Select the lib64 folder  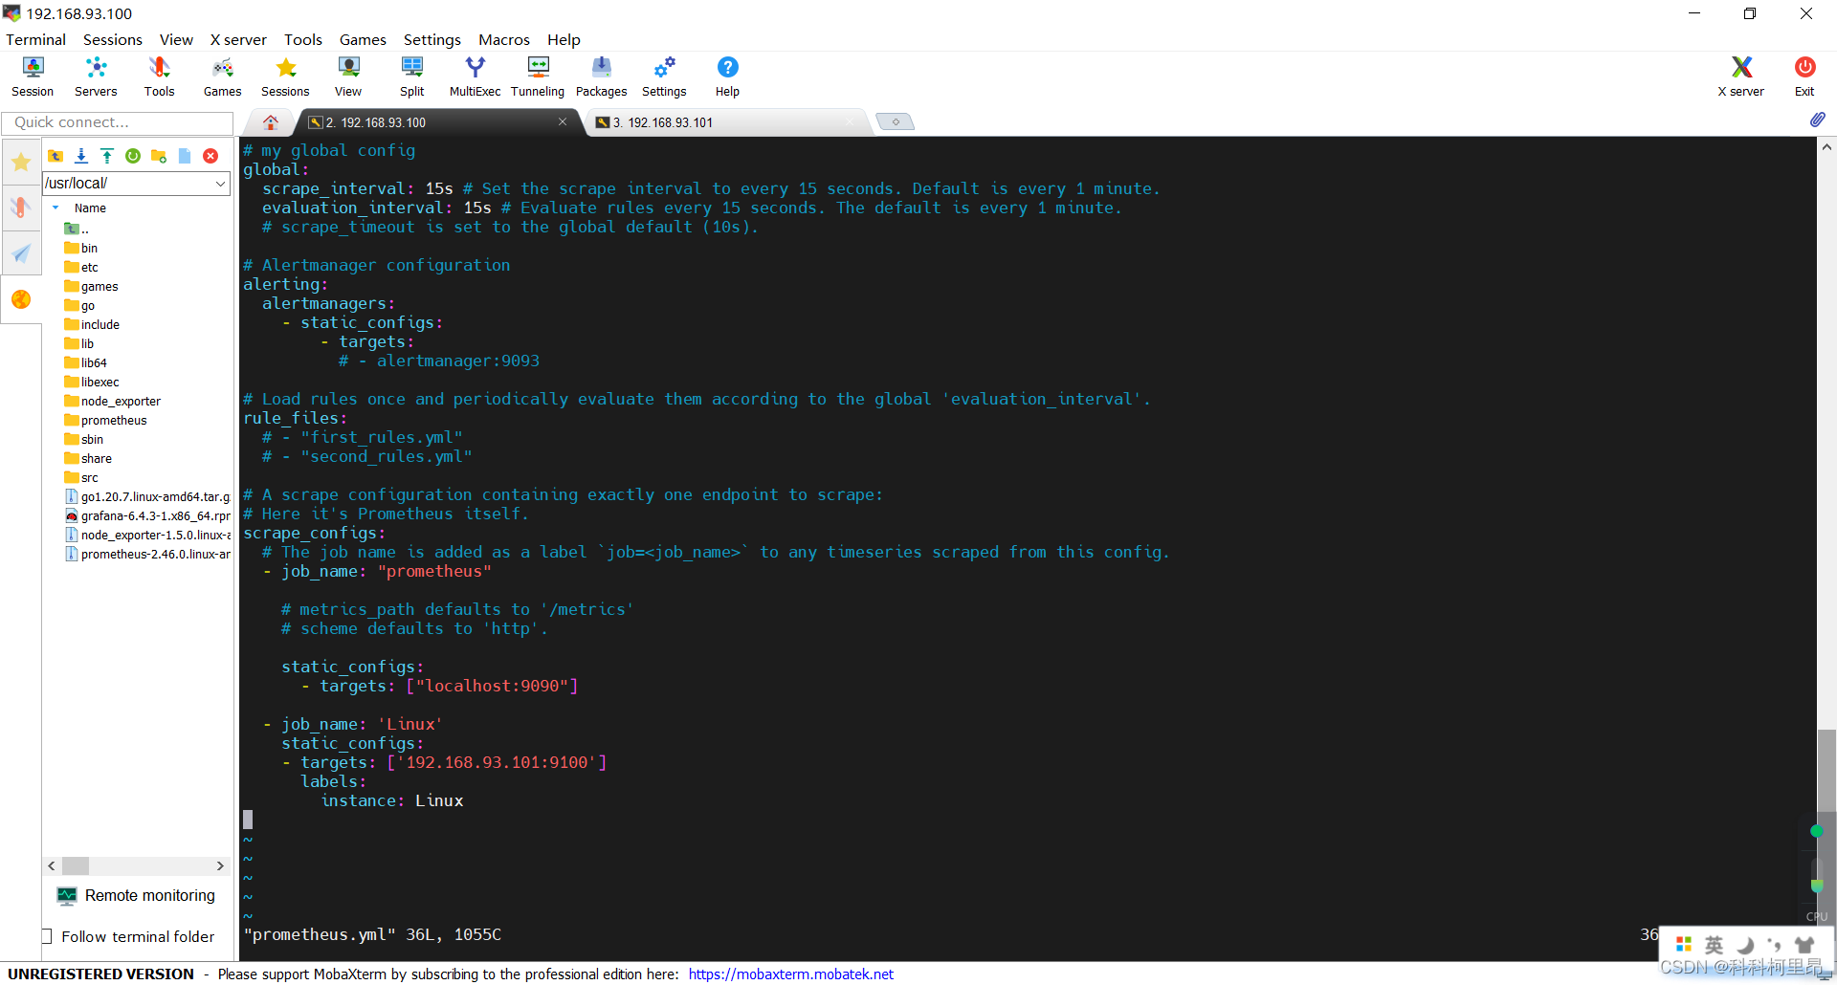click(85, 362)
